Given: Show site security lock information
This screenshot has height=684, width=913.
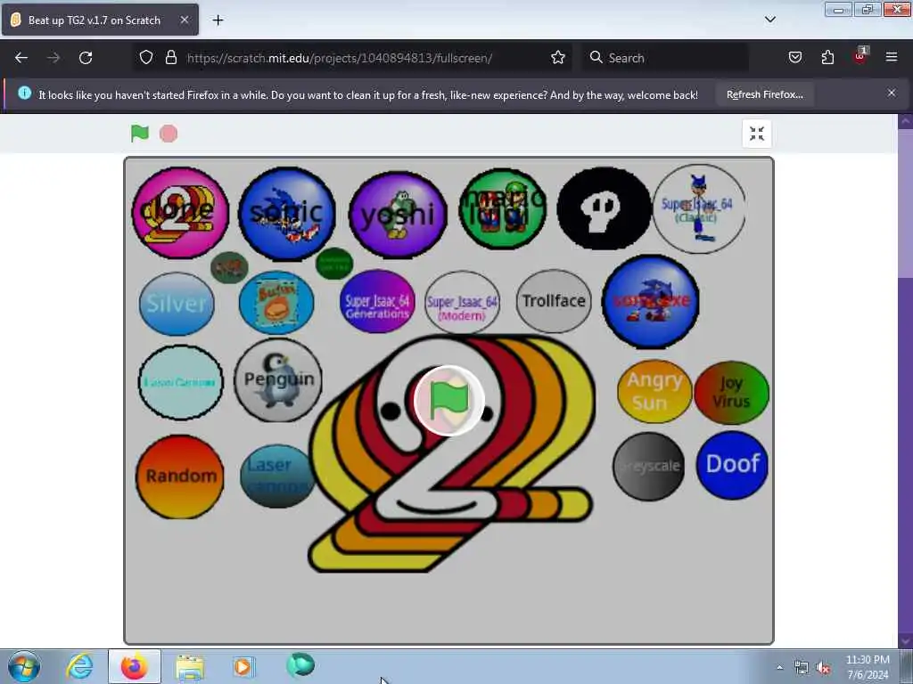Looking at the screenshot, I should [170, 58].
